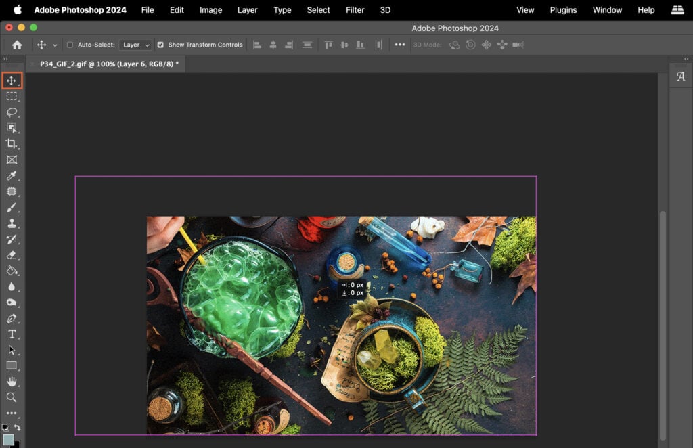
Task: Open the Photoshop Home screen
Action: (x=16, y=45)
